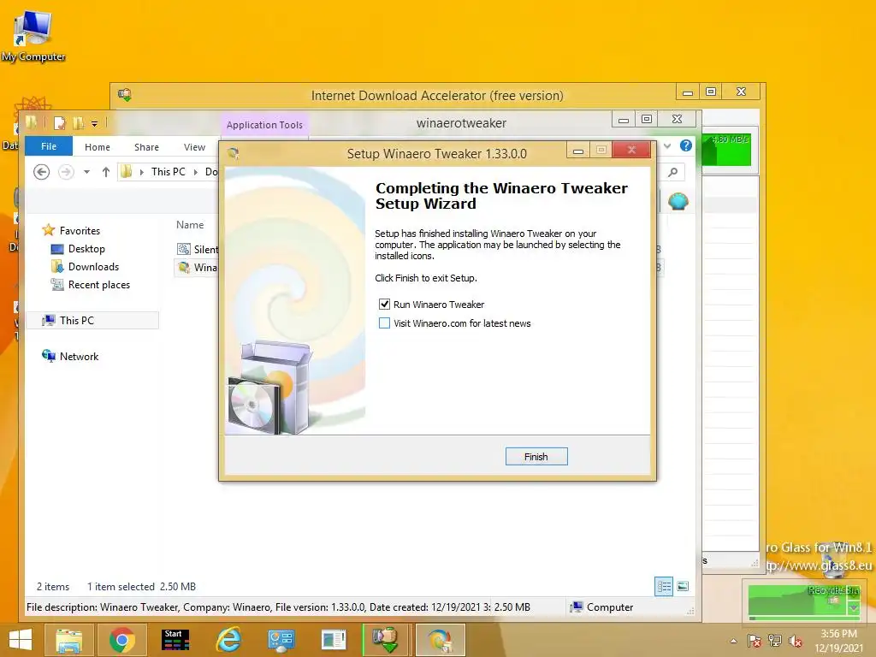
Task: Uncheck the Run Winaero Tweaker checkbox
Action: [x=384, y=305]
